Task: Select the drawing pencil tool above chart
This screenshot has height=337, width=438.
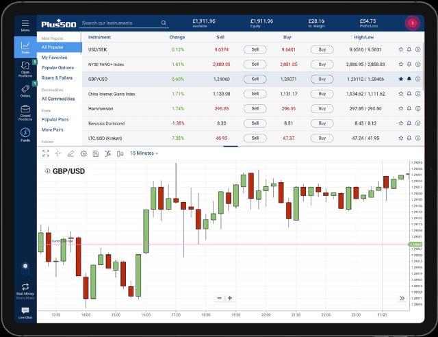Action: click(x=70, y=153)
